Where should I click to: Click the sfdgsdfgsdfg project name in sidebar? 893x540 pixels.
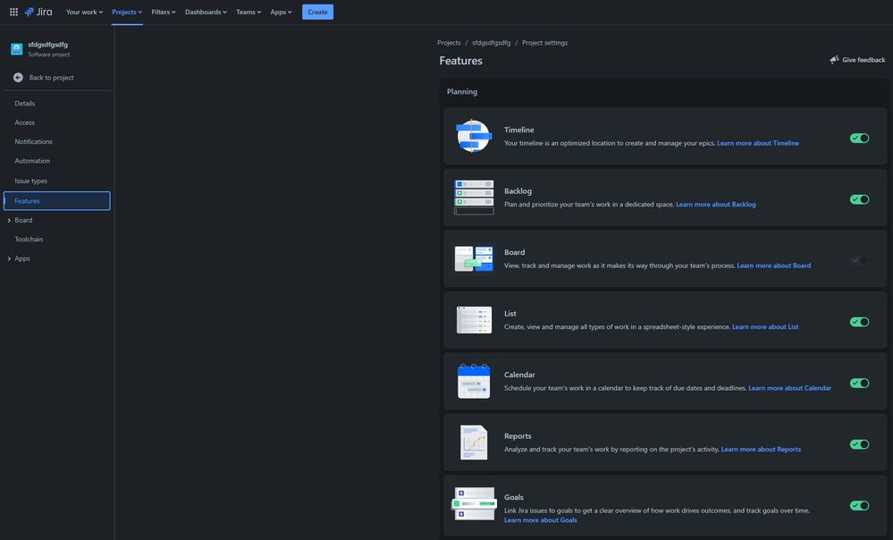click(48, 45)
